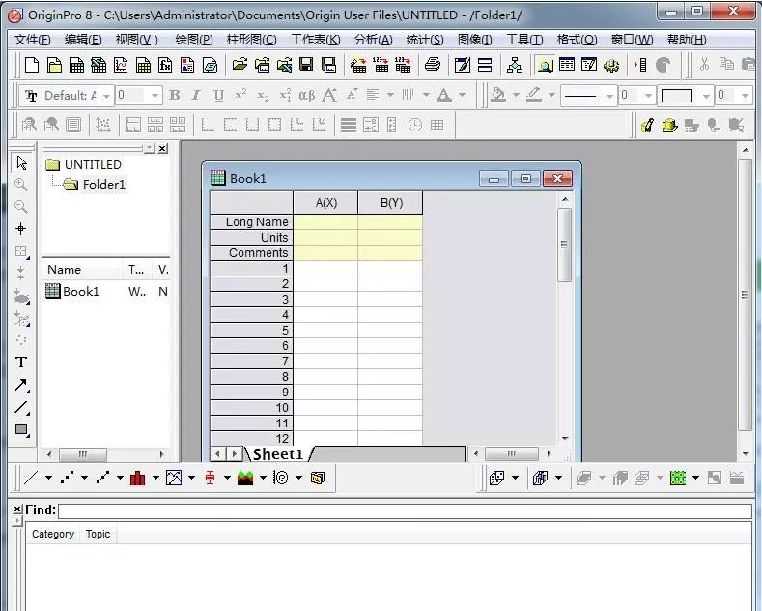Open the 文件(F) menu
This screenshot has width=762, height=611.
pos(33,40)
